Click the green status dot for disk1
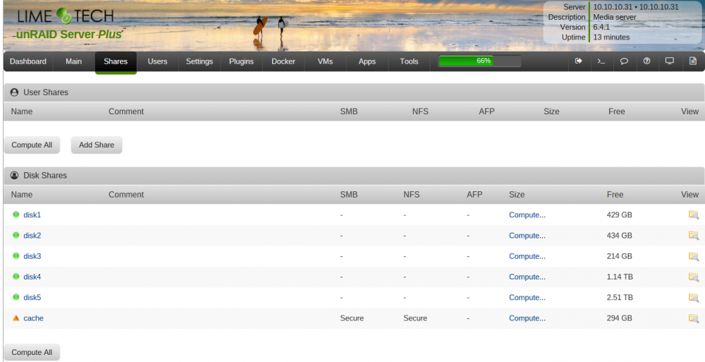Image resolution: width=705 pixels, height=362 pixels. pos(16,215)
